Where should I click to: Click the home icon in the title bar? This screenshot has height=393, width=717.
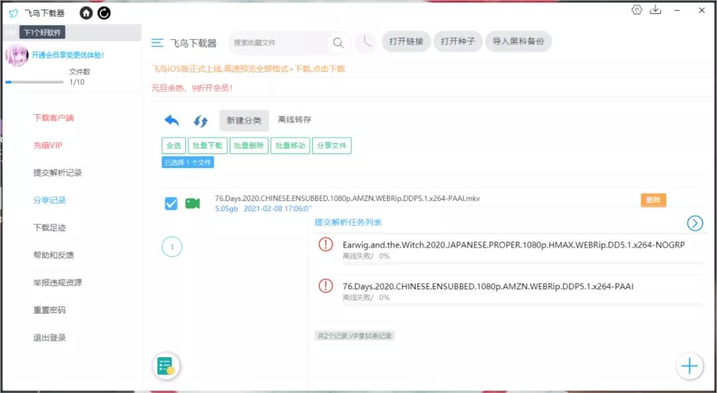86,13
